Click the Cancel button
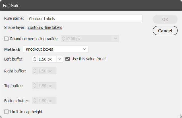 coord(165,31)
